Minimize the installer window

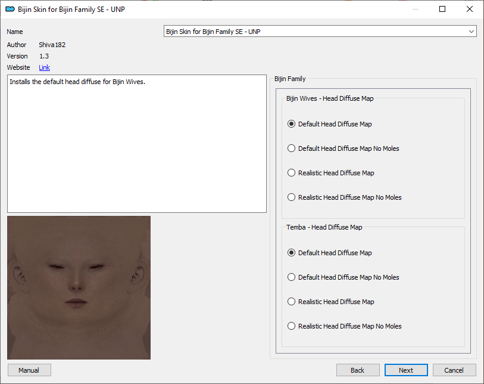point(416,9)
